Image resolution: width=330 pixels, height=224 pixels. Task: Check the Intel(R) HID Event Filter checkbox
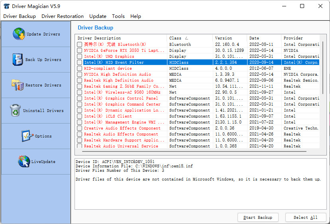79,62
